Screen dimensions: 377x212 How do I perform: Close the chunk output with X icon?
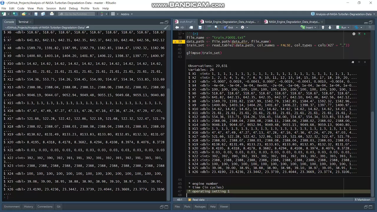point(365,62)
